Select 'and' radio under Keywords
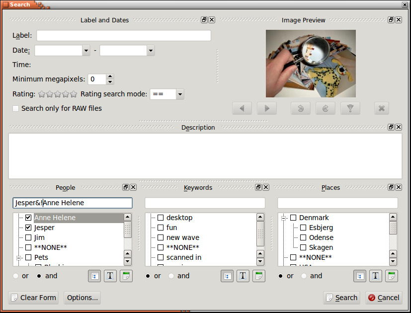Viewport: 411px width, 313px height. coord(171,276)
